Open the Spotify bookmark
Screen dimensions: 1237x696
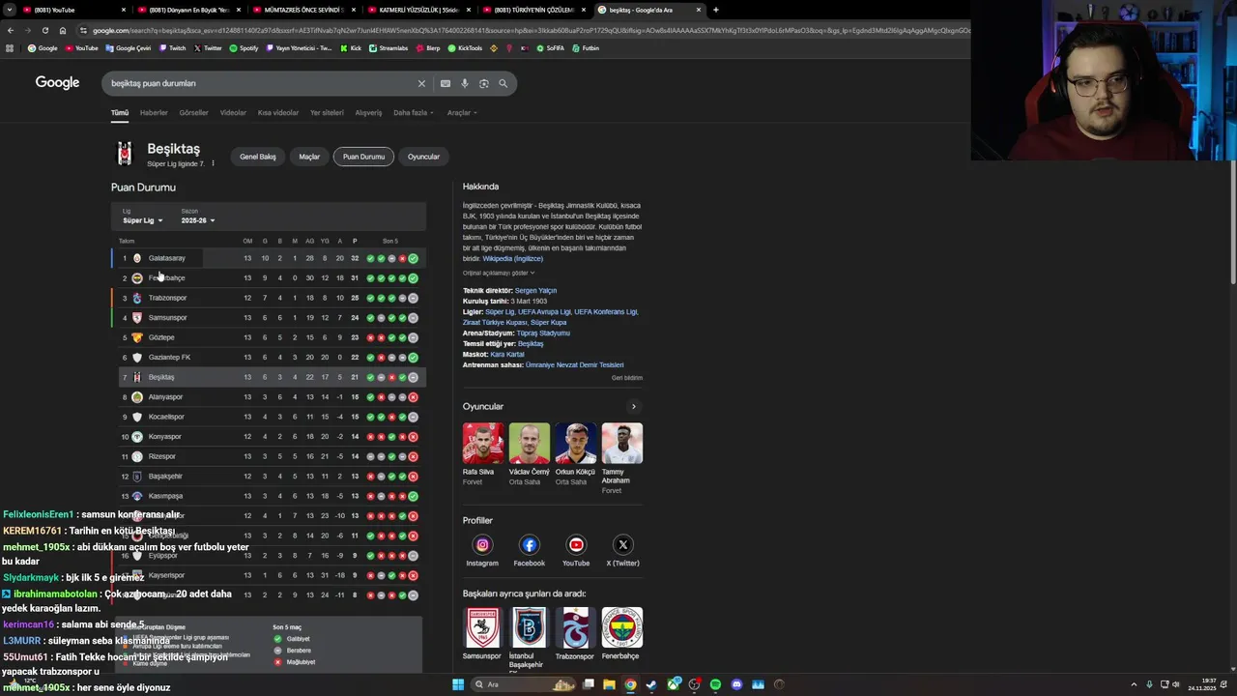[x=244, y=47]
